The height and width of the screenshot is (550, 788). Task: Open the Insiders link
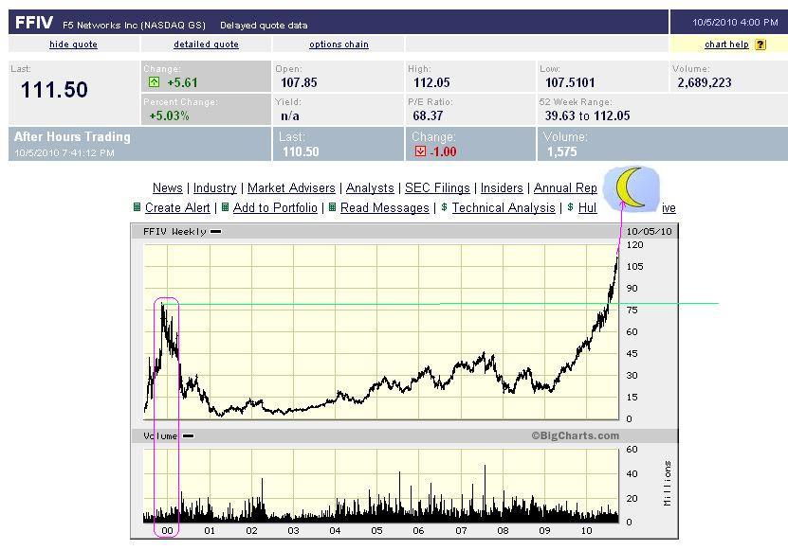(502, 187)
